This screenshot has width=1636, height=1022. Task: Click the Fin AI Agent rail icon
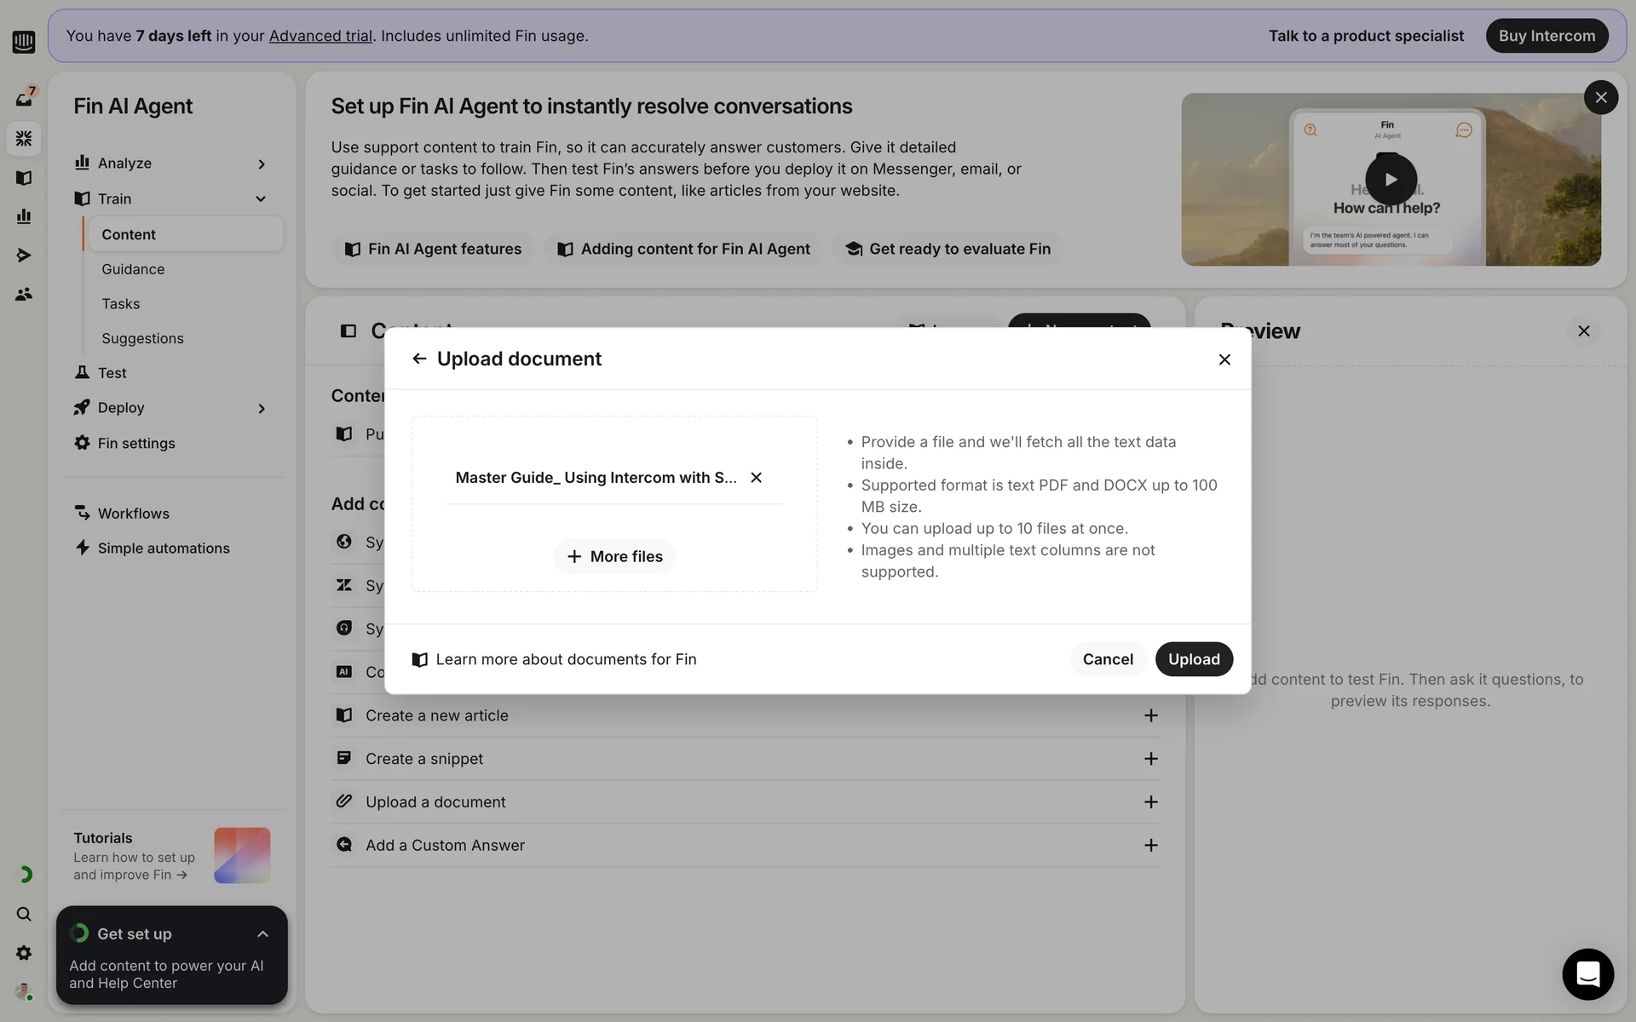24,138
